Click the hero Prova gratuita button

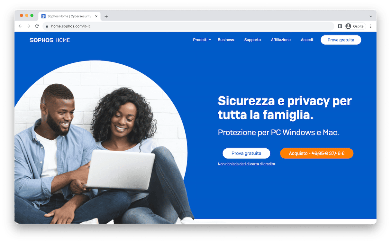point(246,153)
